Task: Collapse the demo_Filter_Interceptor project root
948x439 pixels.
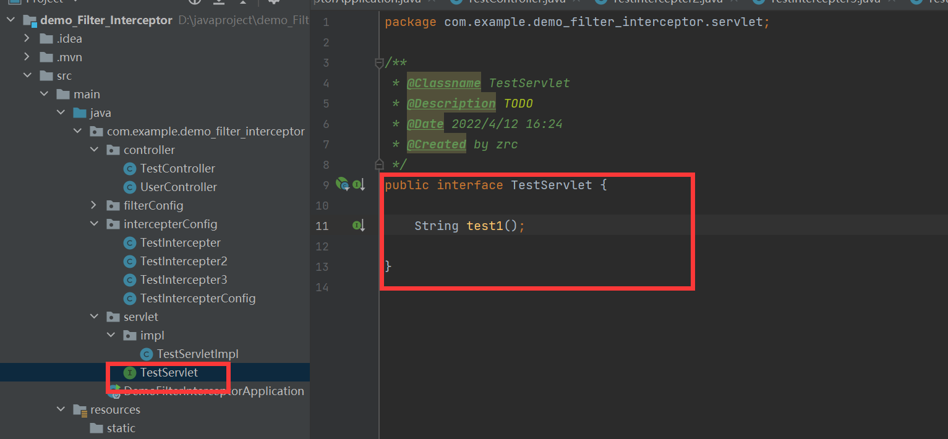Action: click(x=11, y=20)
